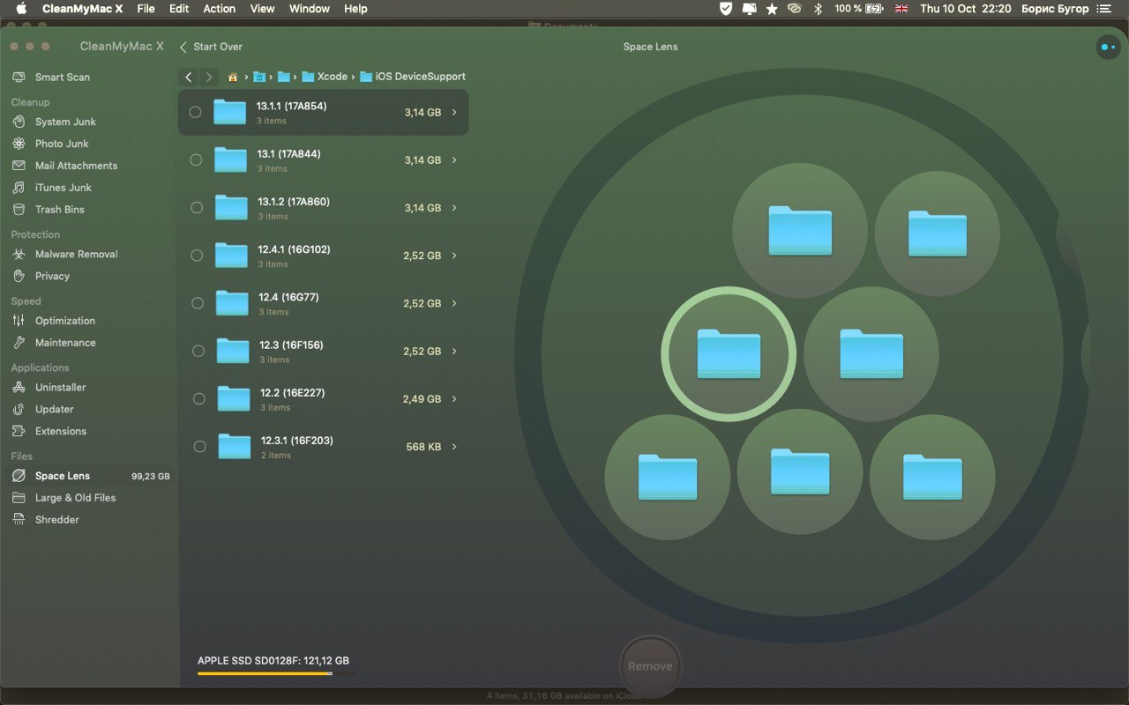This screenshot has height=705, width=1129.
Task: Mark 12.4 (16G77) for removal
Action: 198,303
